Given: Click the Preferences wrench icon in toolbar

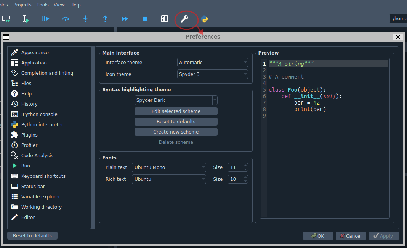Looking at the screenshot, I should (x=184, y=19).
